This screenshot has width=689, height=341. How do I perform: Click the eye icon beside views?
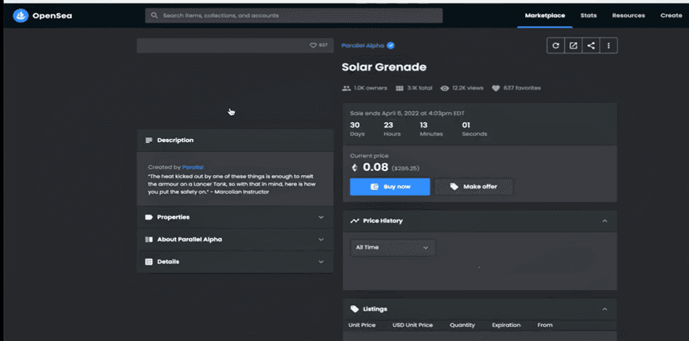(x=444, y=88)
